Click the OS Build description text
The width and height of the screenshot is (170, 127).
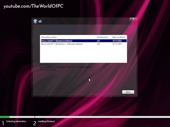[66, 67]
